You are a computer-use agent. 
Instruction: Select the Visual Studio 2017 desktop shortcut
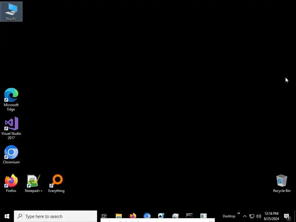(11, 128)
